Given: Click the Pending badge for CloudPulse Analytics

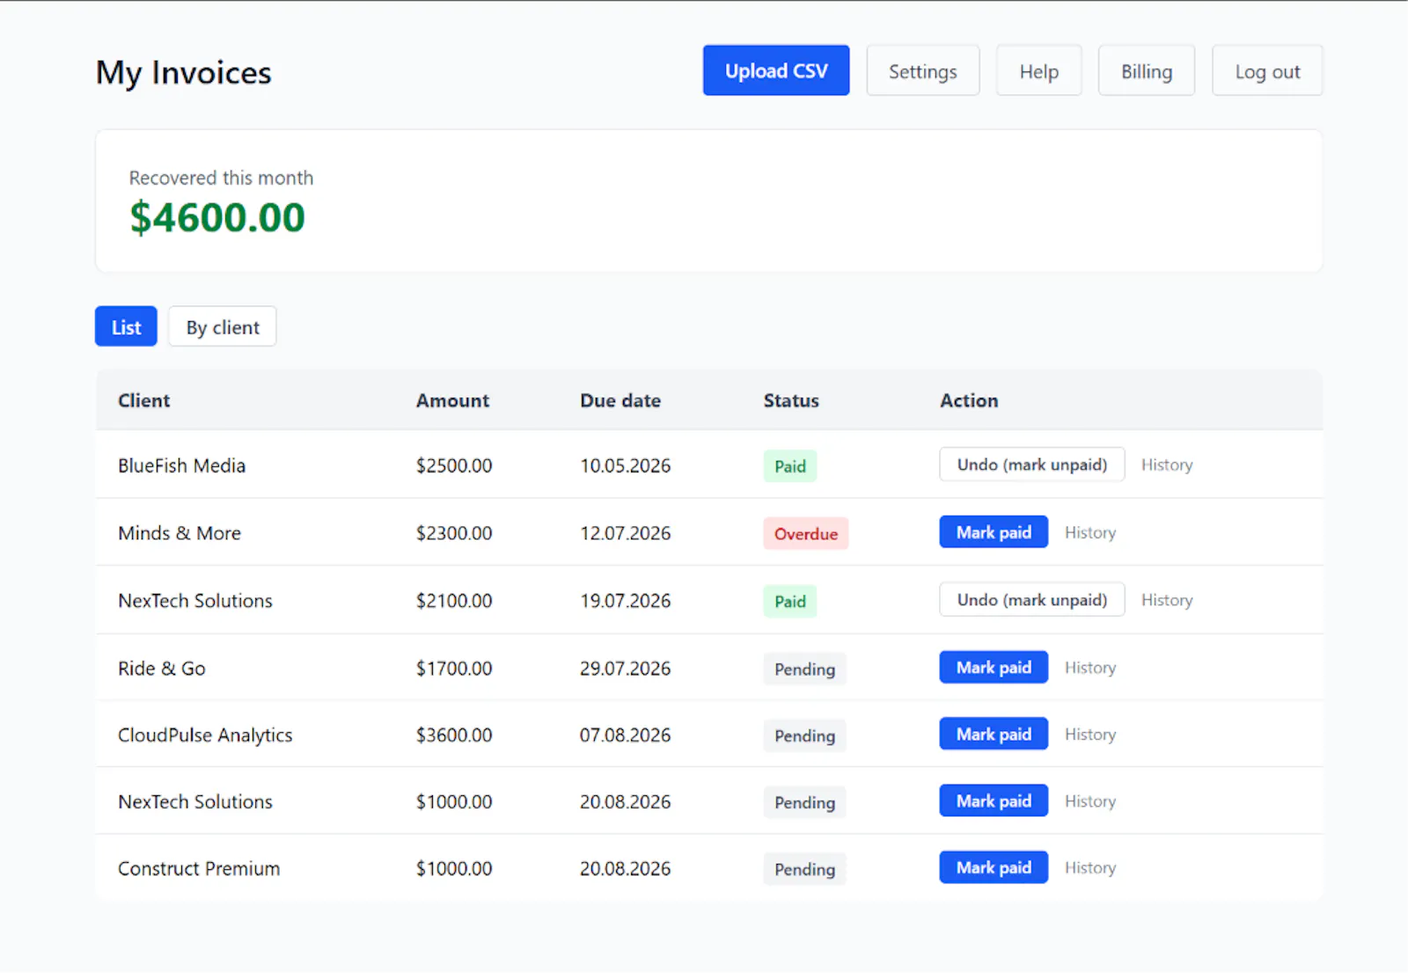Looking at the screenshot, I should coord(804,736).
